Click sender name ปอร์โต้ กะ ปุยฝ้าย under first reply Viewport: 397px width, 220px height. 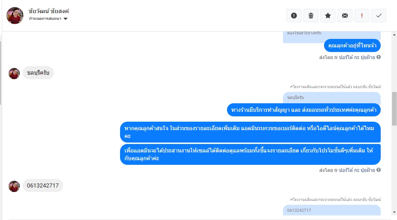pos(357,57)
